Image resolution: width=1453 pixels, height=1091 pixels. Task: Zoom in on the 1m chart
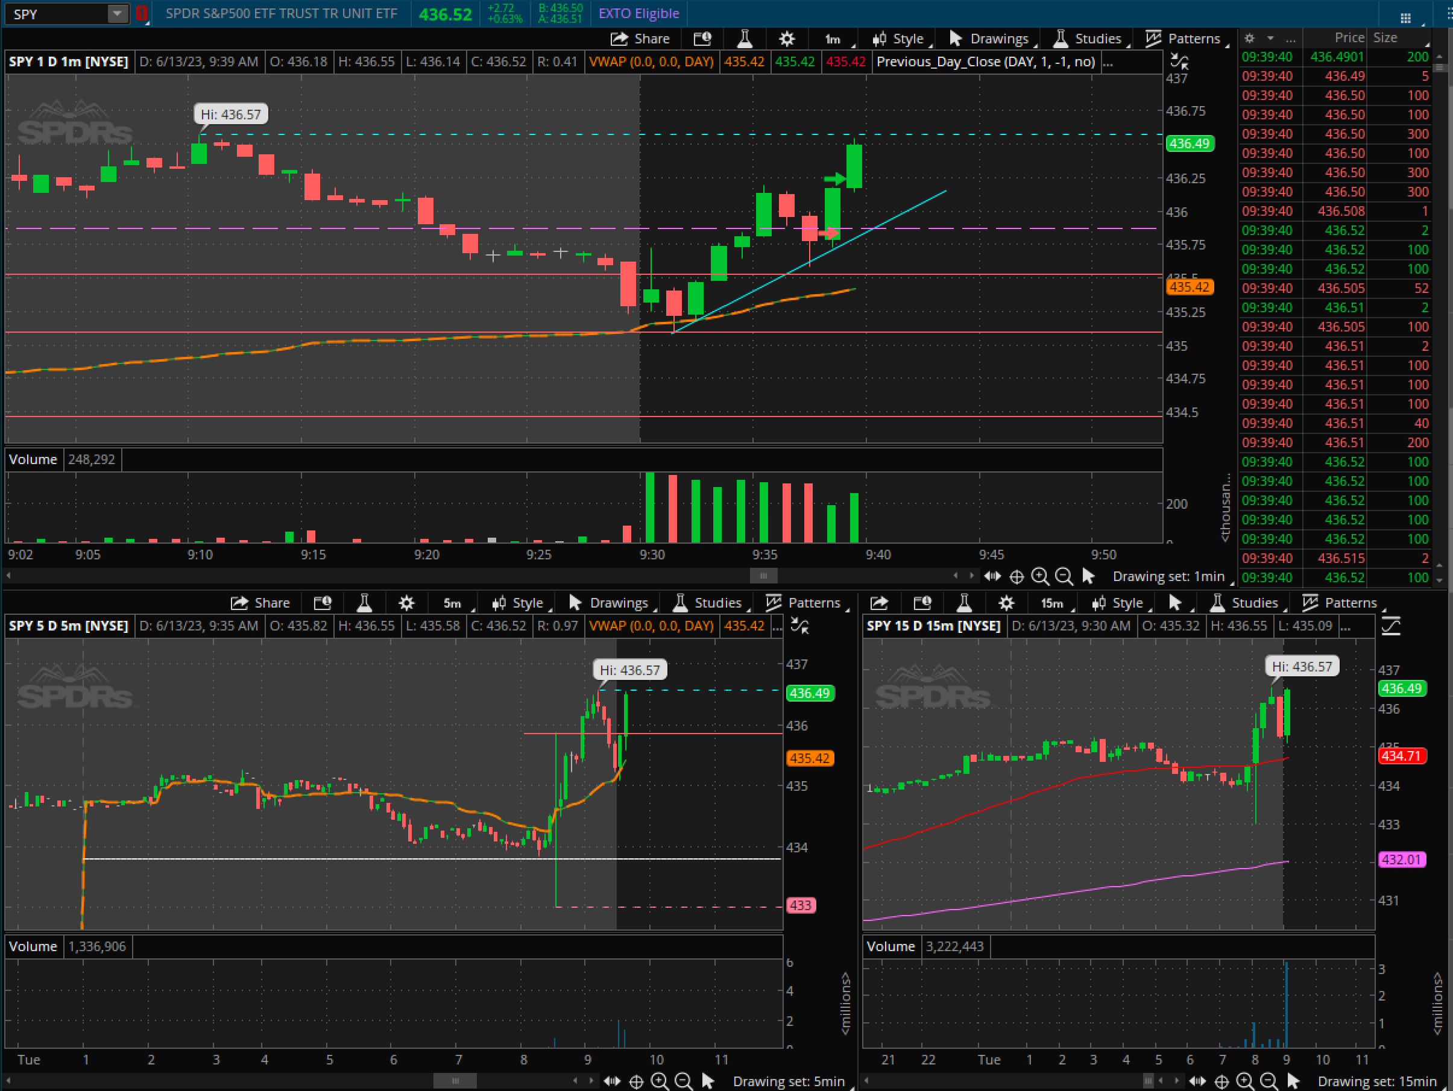coord(1040,576)
